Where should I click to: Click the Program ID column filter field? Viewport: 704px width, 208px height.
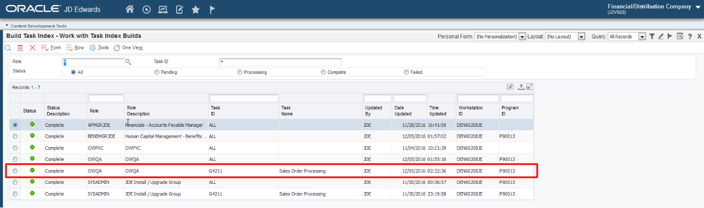516,98
